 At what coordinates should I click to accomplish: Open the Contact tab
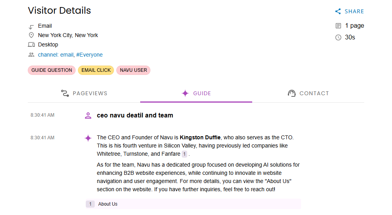coord(308,93)
